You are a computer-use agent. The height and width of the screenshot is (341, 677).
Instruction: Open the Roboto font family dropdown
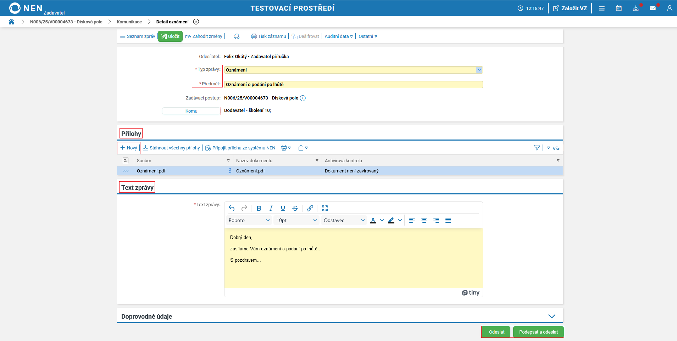coord(249,220)
